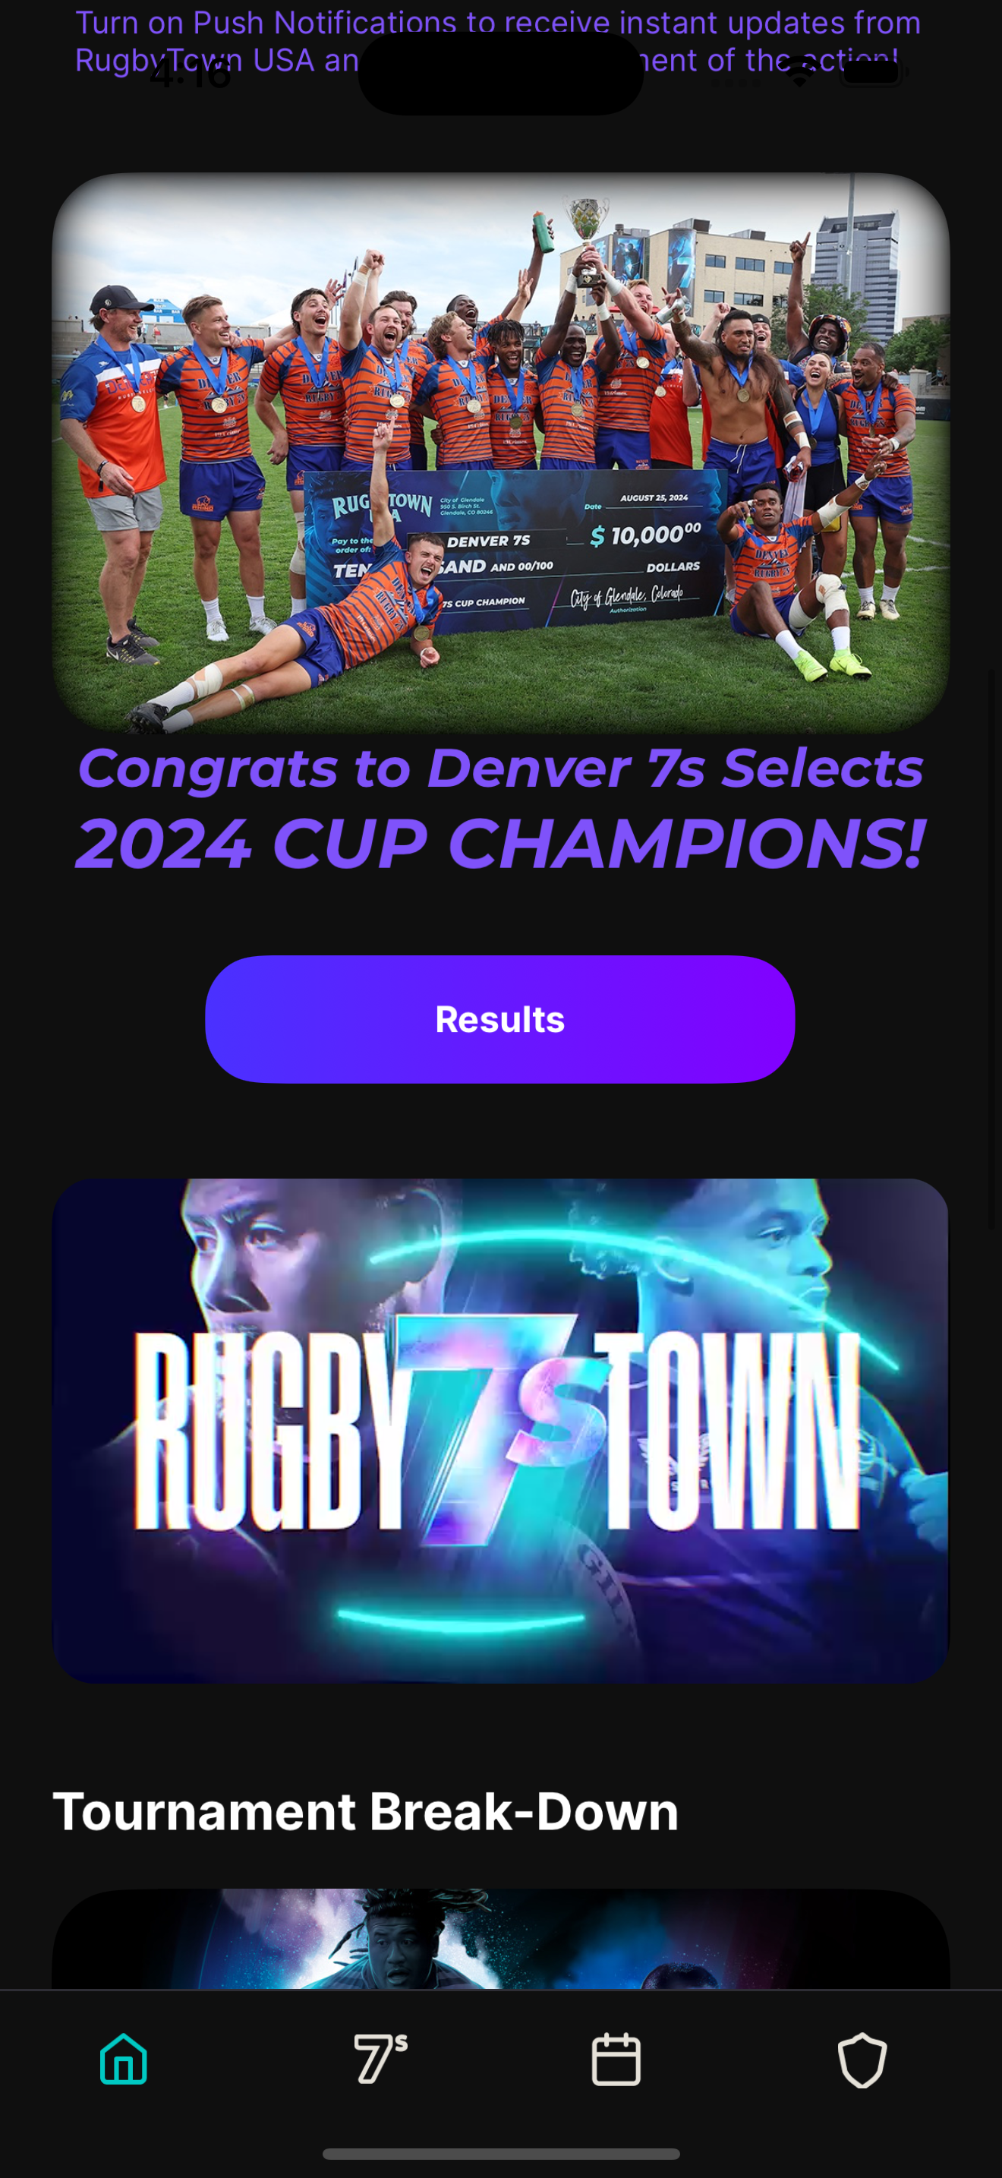Tap the battery status icon
The image size is (1002, 2178).
(874, 73)
